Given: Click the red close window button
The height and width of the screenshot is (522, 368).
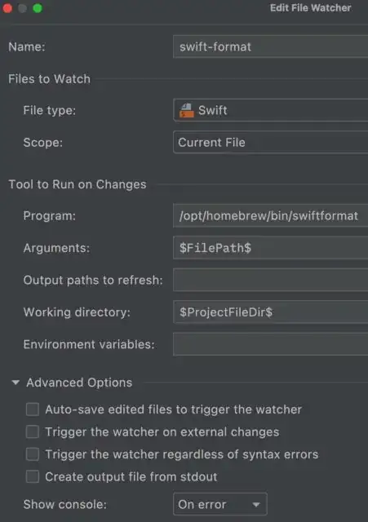Looking at the screenshot, I should [7, 8].
